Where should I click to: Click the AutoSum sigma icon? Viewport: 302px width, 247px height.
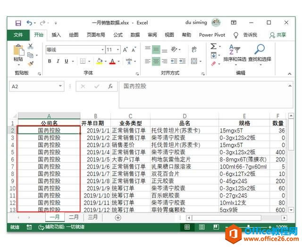pyautogui.click(x=213, y=46)
